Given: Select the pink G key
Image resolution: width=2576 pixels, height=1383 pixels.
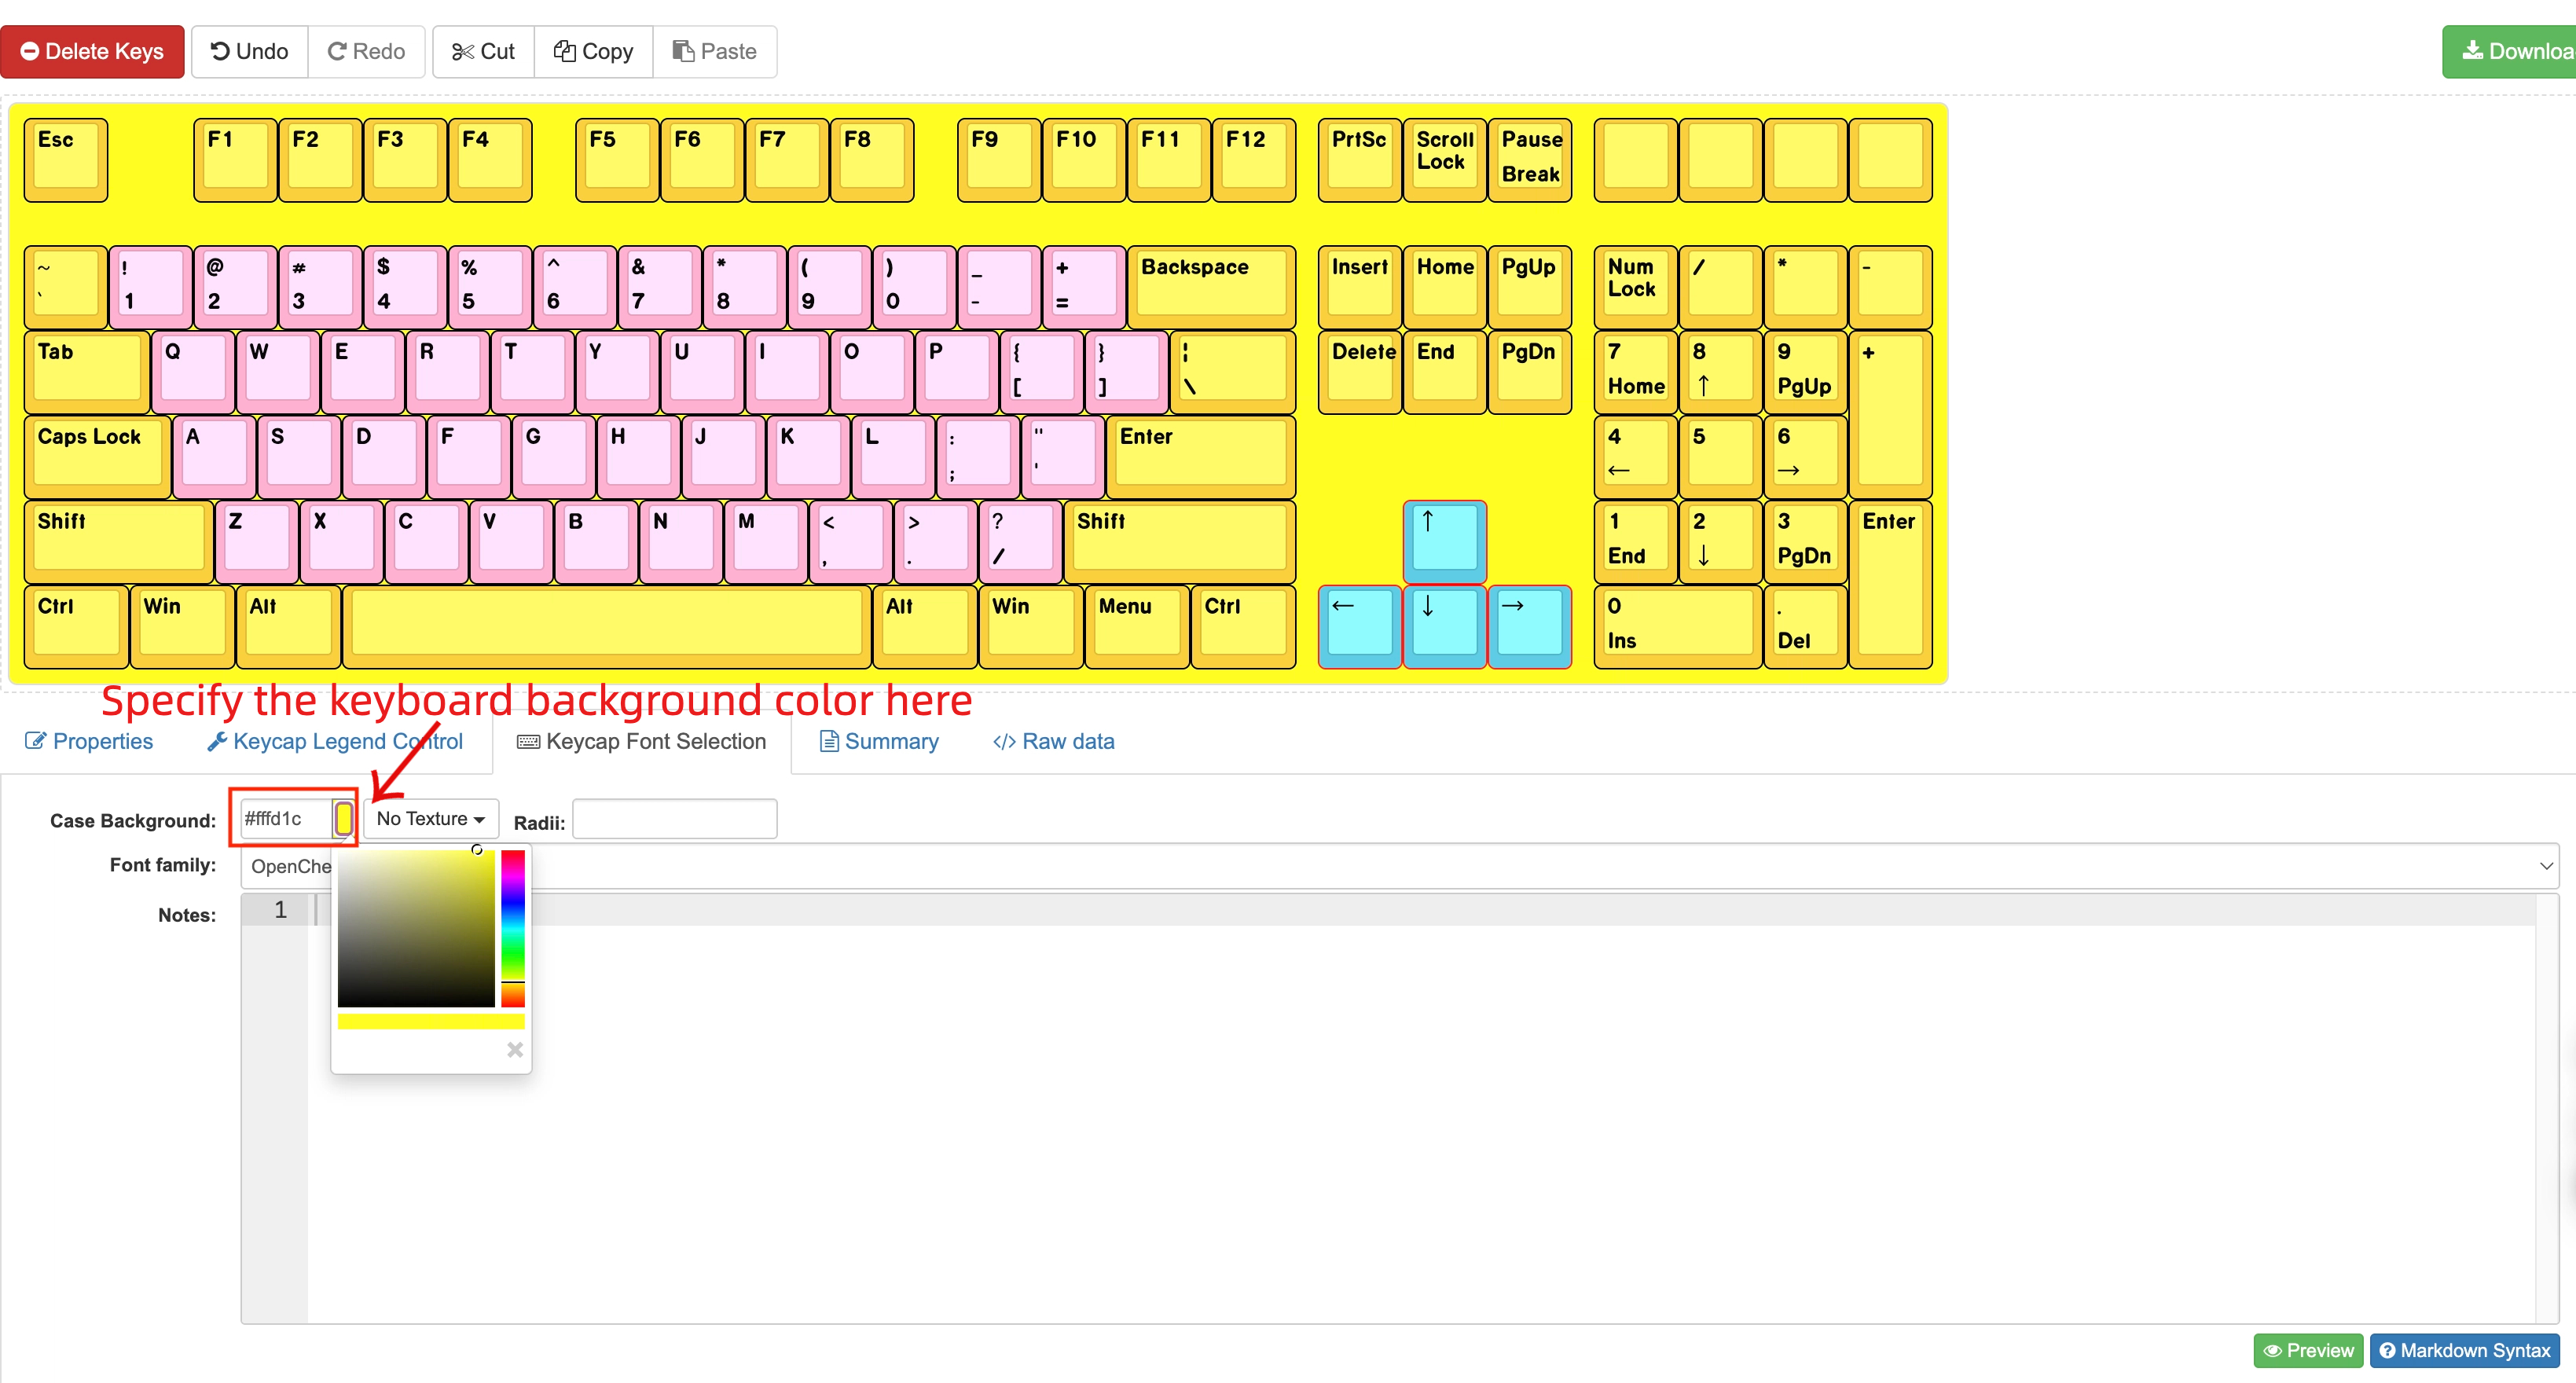Looking at the screenshot, I should pos(554,457).
